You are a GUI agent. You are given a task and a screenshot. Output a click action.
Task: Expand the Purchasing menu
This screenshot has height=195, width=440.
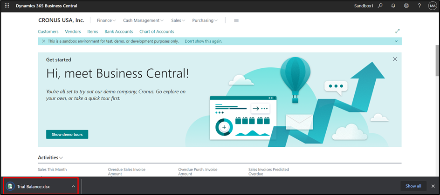205,20
